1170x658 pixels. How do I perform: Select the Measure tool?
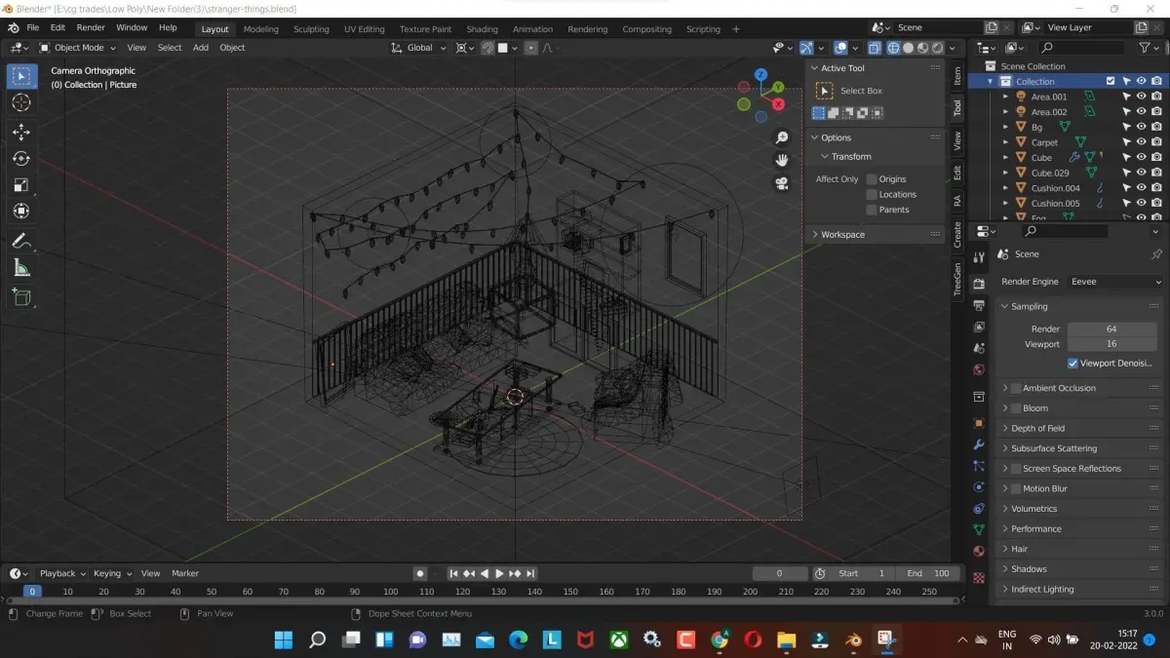tap(21, 267)
